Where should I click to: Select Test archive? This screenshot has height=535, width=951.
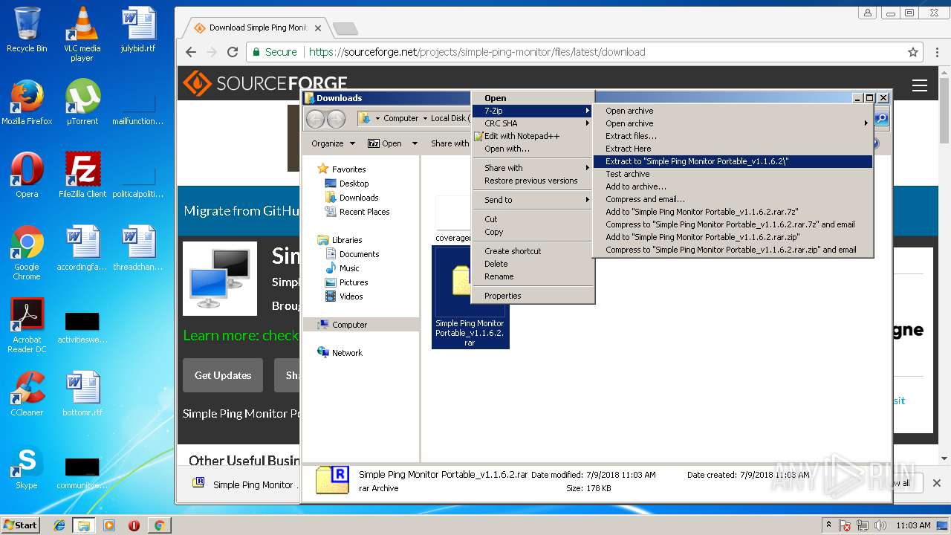[733, 174]
